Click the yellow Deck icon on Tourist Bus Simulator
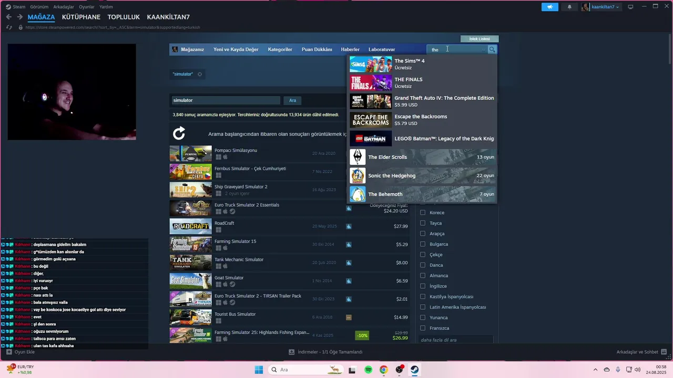 [349, 318]
